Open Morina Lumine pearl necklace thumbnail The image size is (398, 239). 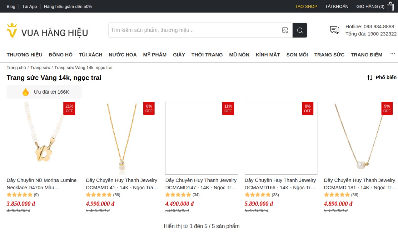pos(43,138)
